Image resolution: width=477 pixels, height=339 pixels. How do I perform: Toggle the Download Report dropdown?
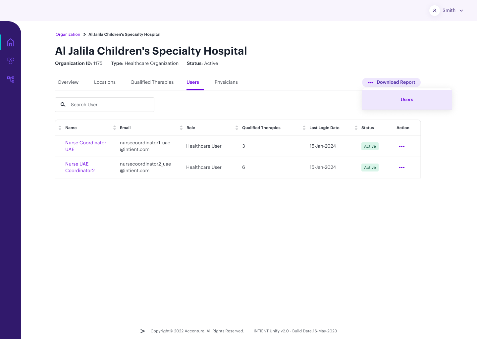point(391,82)
